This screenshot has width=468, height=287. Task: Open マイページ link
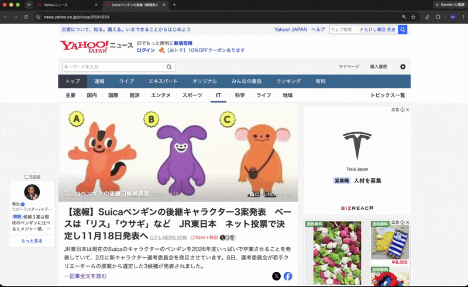[x=349, y=67]
